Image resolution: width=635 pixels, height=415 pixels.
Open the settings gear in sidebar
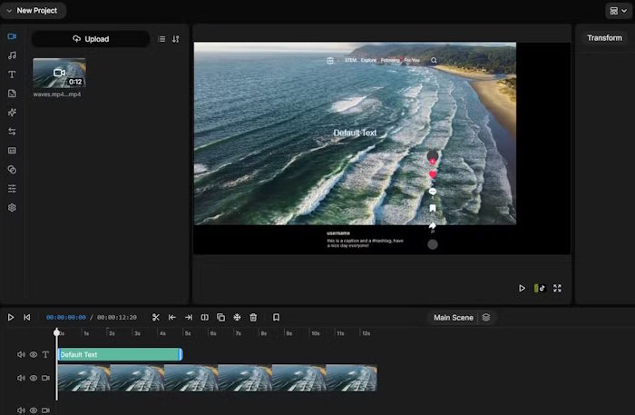click(12, 208)
